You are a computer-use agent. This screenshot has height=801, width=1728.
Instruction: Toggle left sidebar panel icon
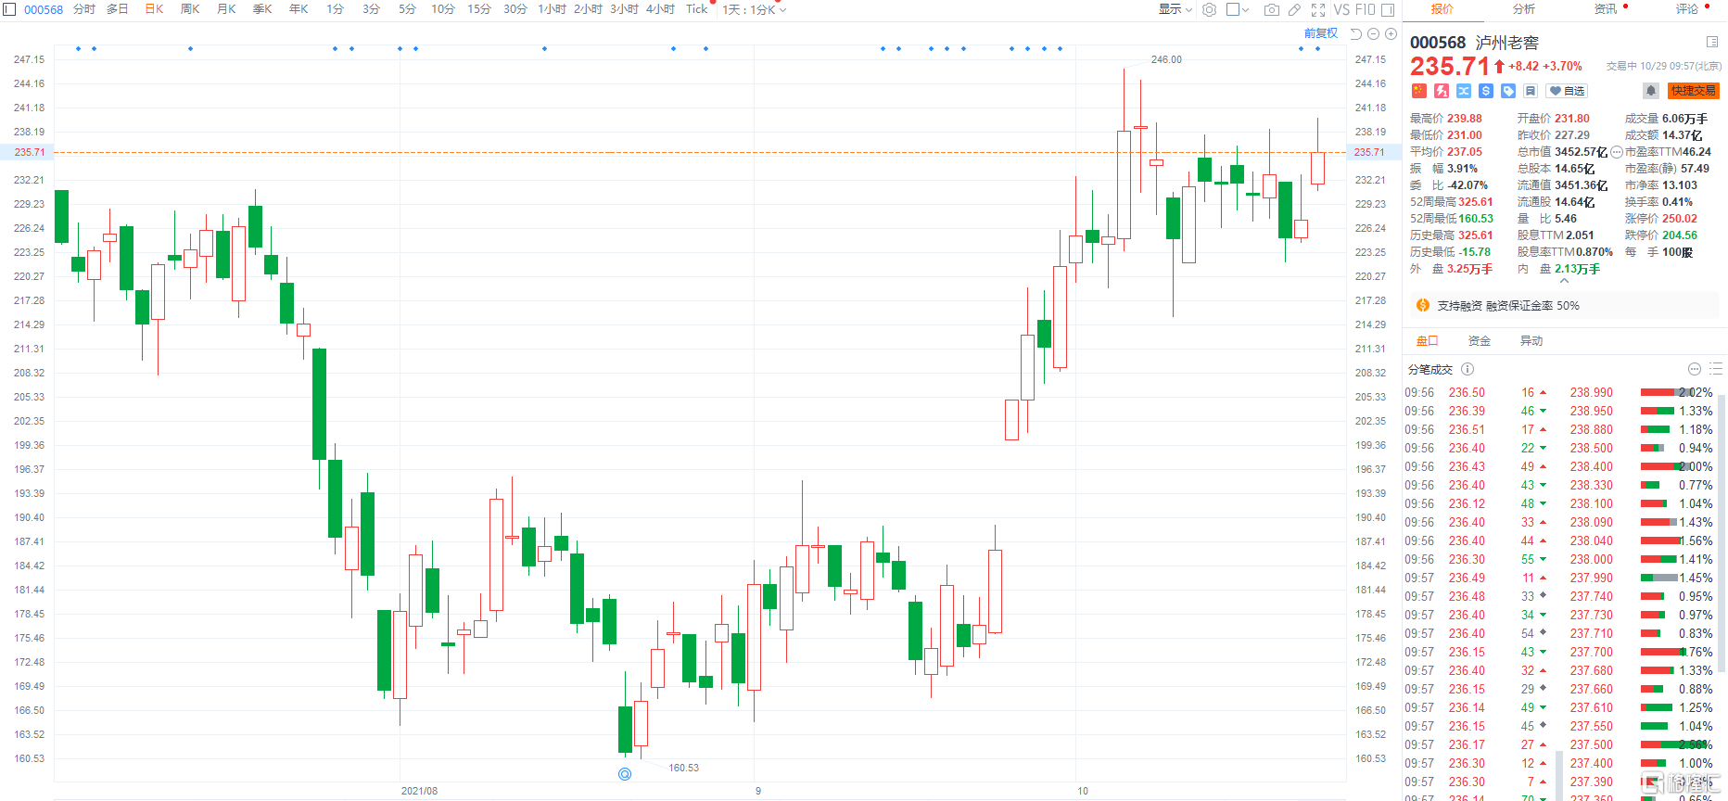tap(10, 9)
